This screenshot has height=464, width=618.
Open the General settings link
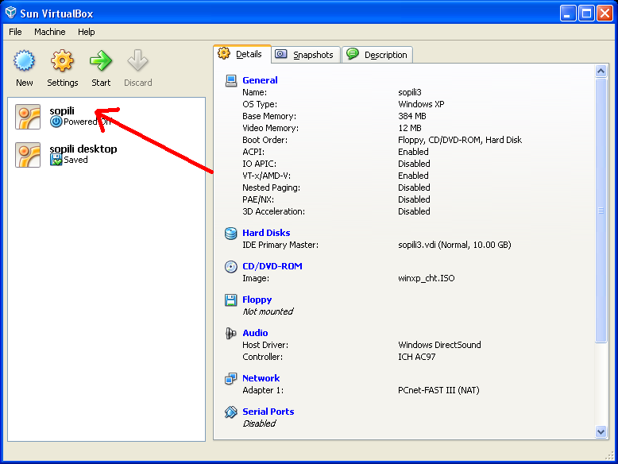[x=260, y=80]
